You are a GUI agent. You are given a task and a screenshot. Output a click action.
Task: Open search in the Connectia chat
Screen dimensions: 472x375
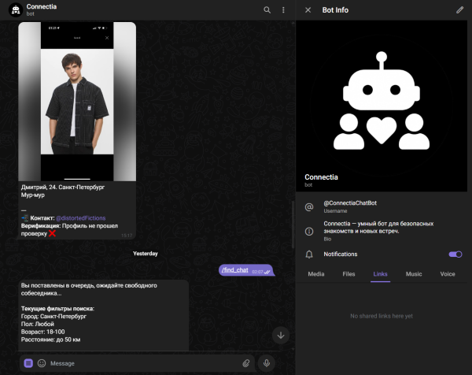tap(267, 10)
